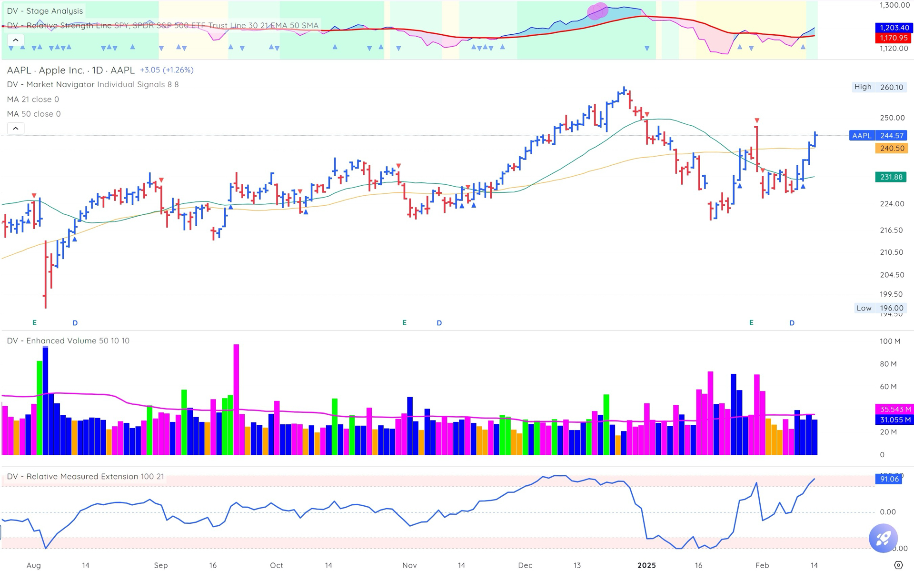This screenshot has height=571, width=914.
Task: Open chart settings hexagon gear icon
Action: tap(898, 565)
